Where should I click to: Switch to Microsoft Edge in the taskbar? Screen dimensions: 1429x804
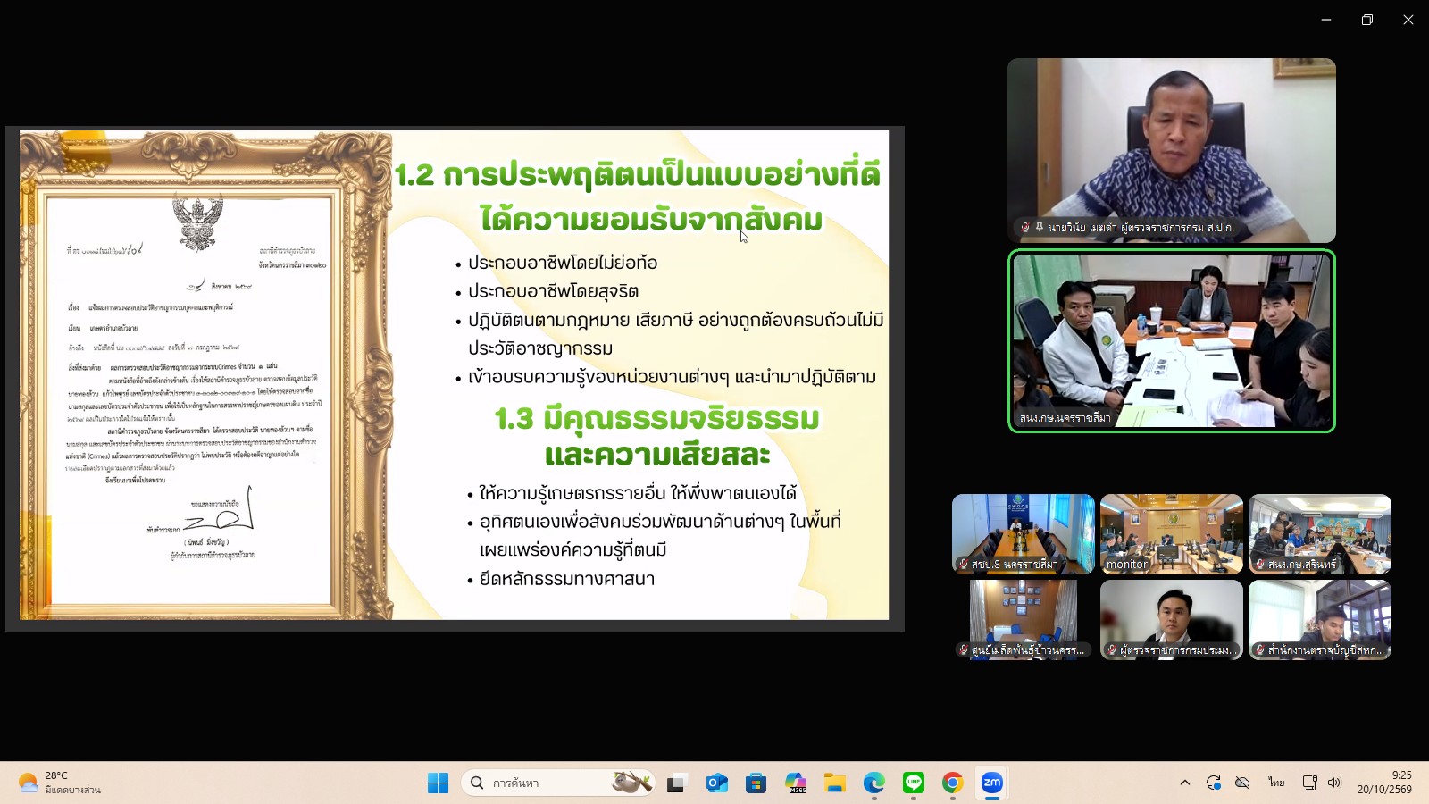pos(874,783)
